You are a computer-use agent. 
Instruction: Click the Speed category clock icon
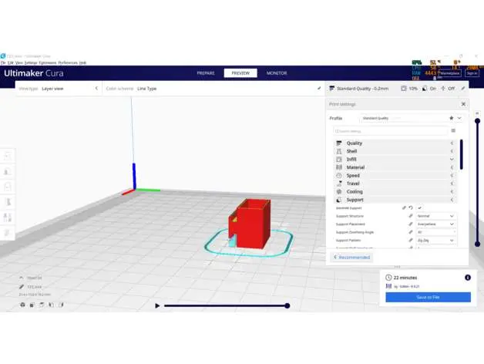coord(339,175)
